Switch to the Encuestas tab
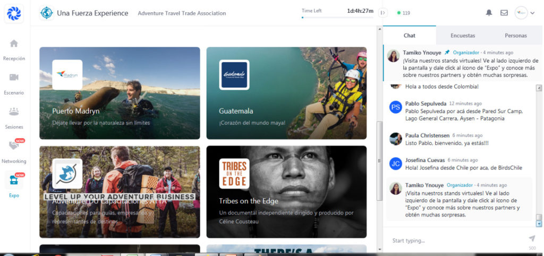 click(463, 36)
